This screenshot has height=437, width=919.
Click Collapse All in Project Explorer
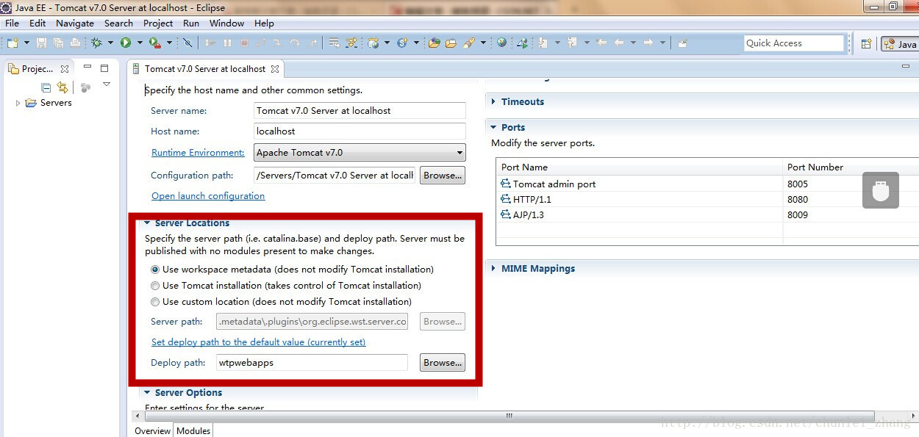(x=46, y=87)
